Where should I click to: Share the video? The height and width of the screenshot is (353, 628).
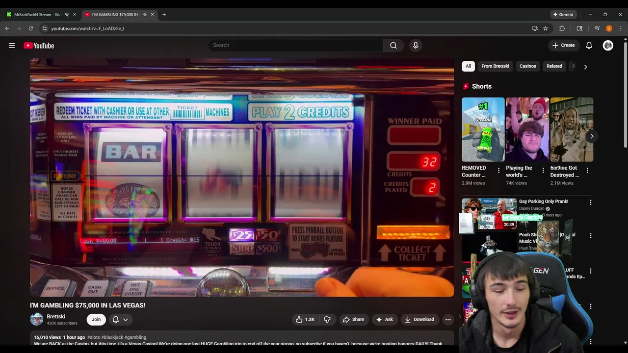[x=353, y=320]
